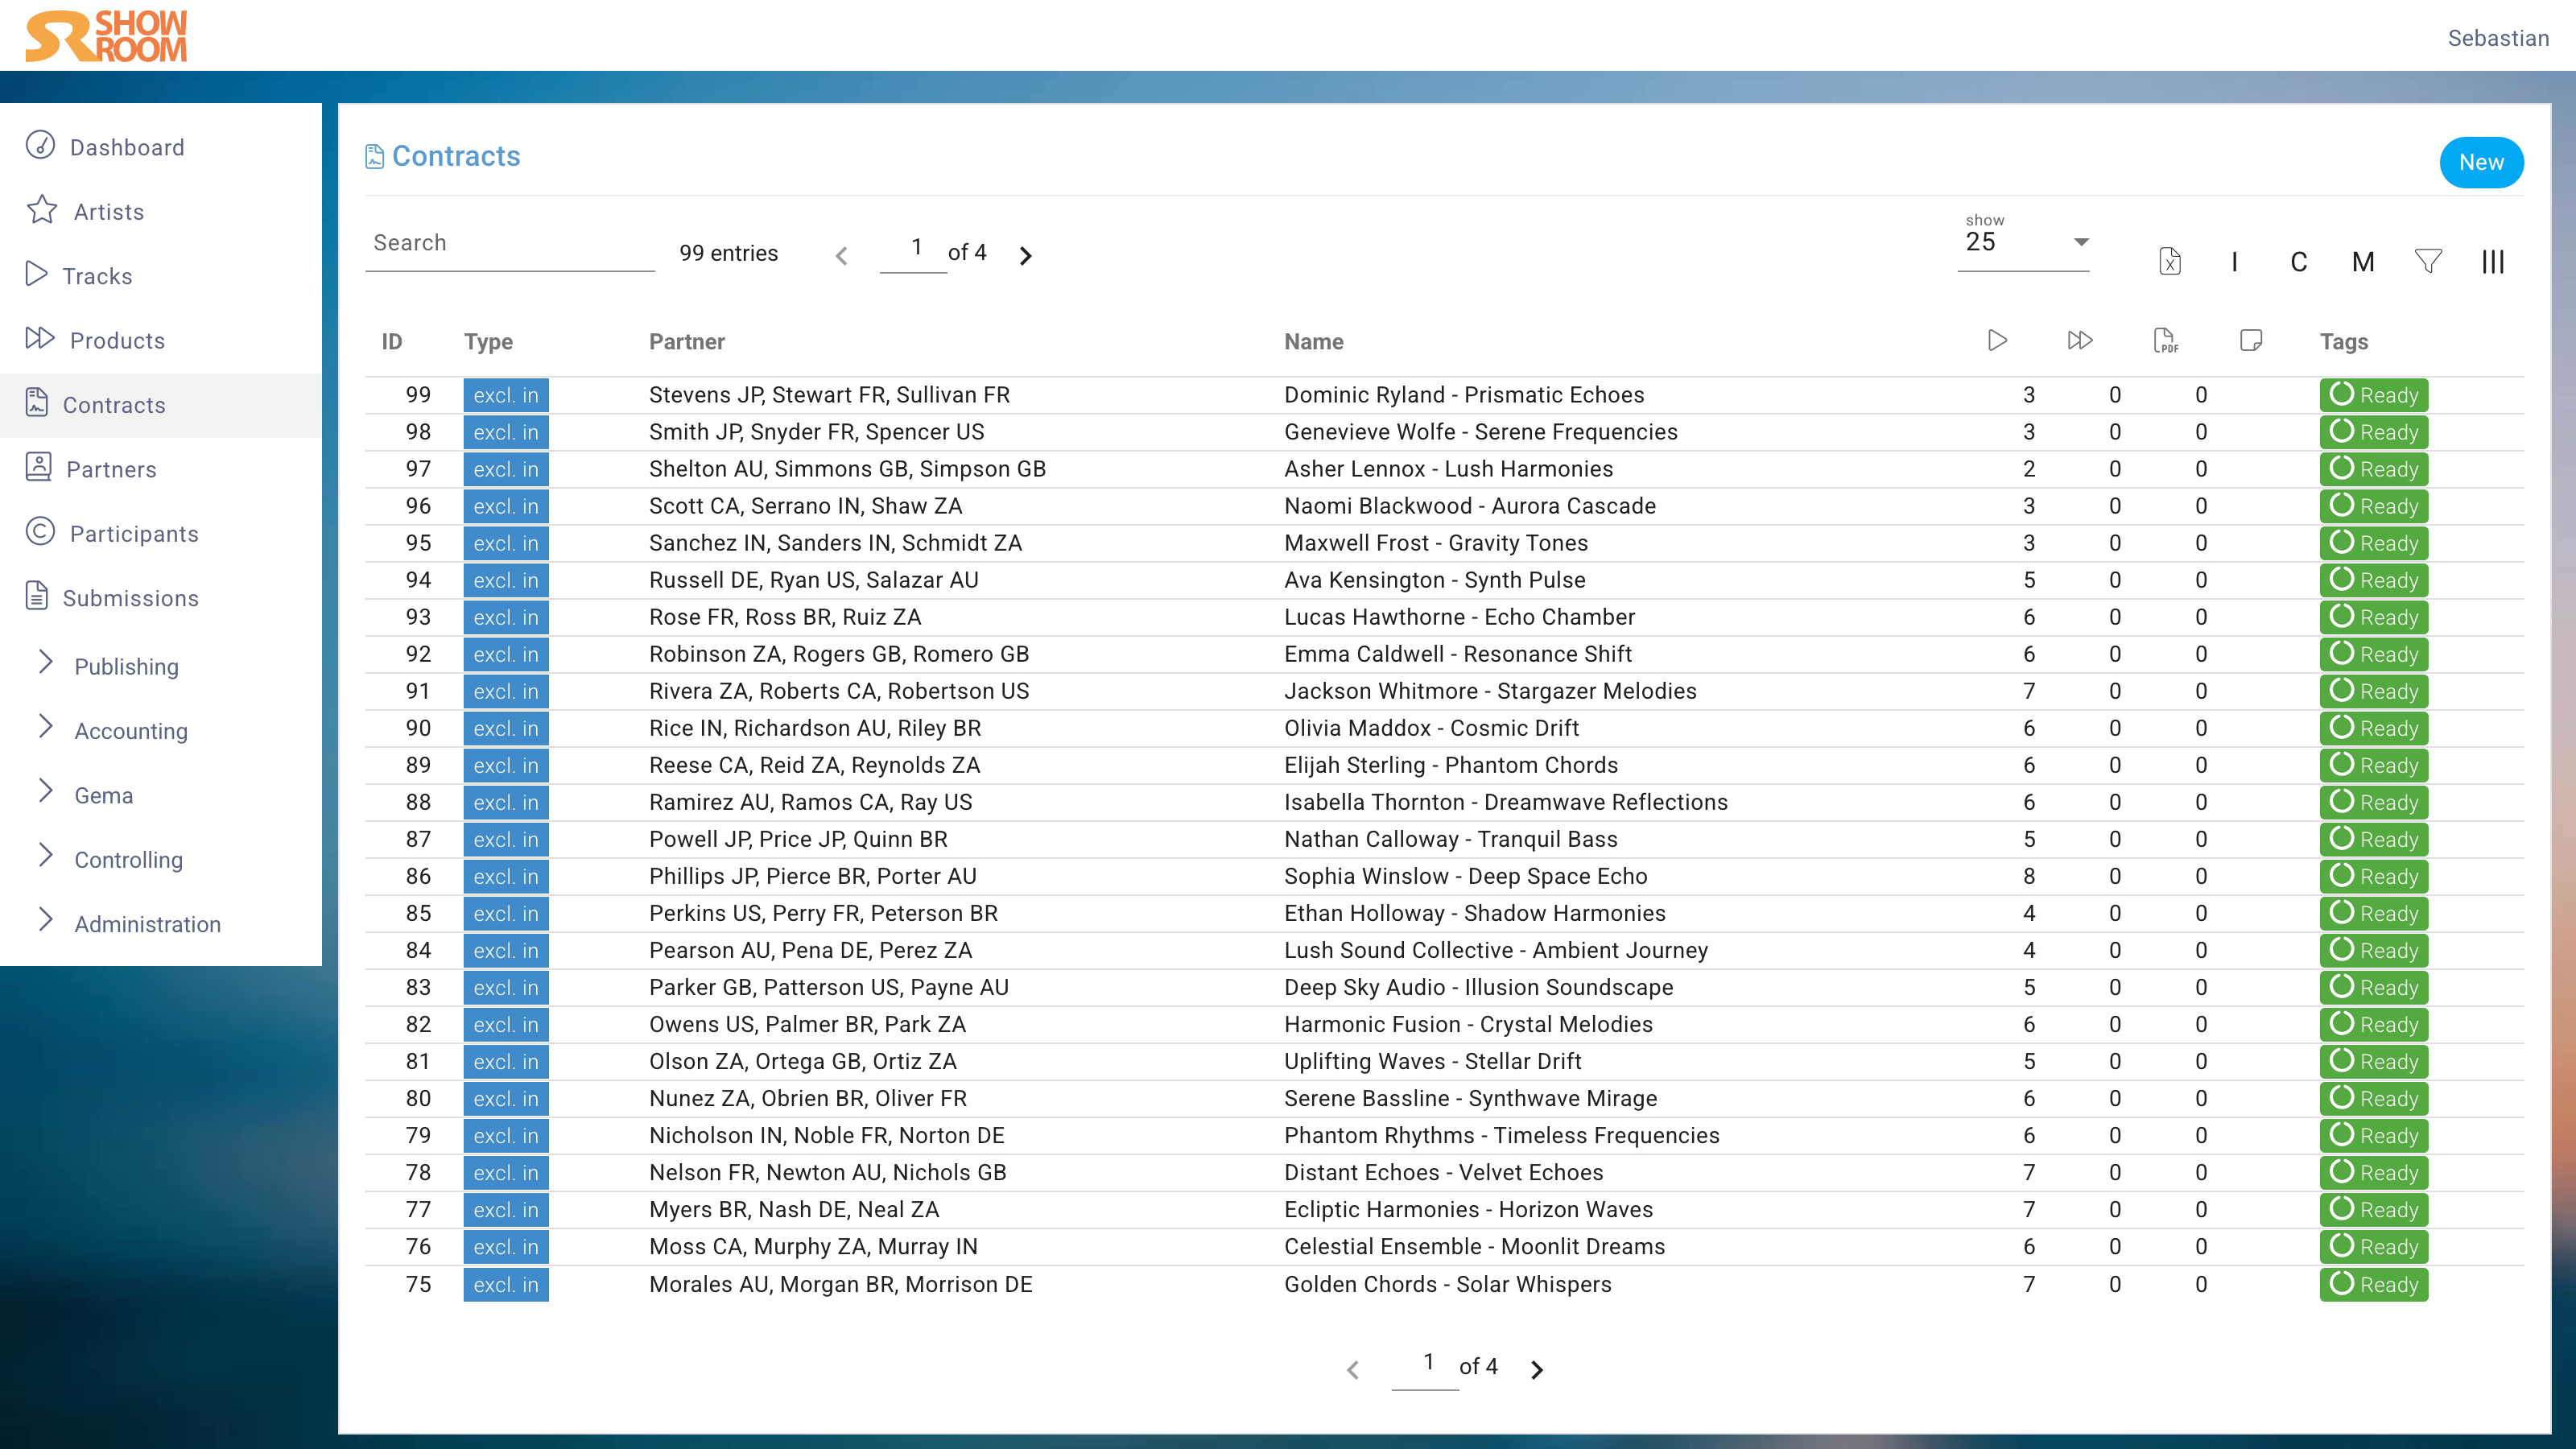Open the column chooser bars icon
Image resolution: width=2576 pixels, height=1449 pixels.
coord(2492,261)
